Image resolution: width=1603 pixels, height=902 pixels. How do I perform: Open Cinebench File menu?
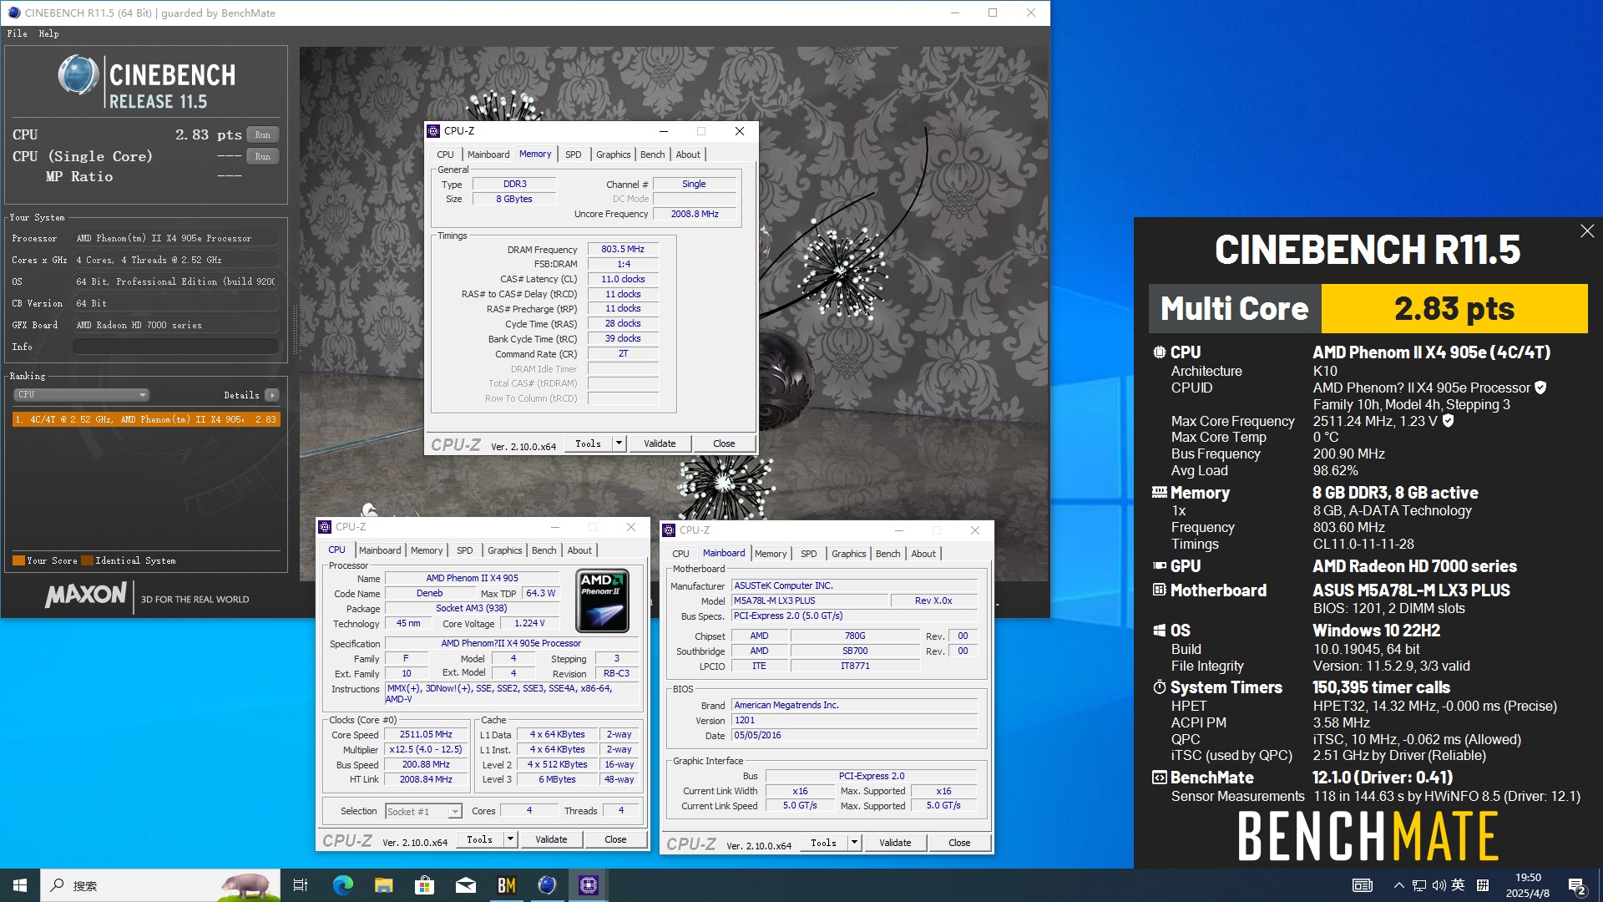pos(17,33)
